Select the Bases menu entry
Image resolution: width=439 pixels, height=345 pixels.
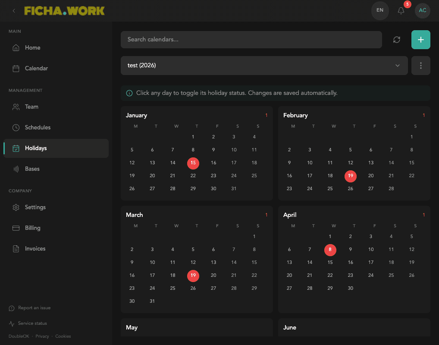56,169
